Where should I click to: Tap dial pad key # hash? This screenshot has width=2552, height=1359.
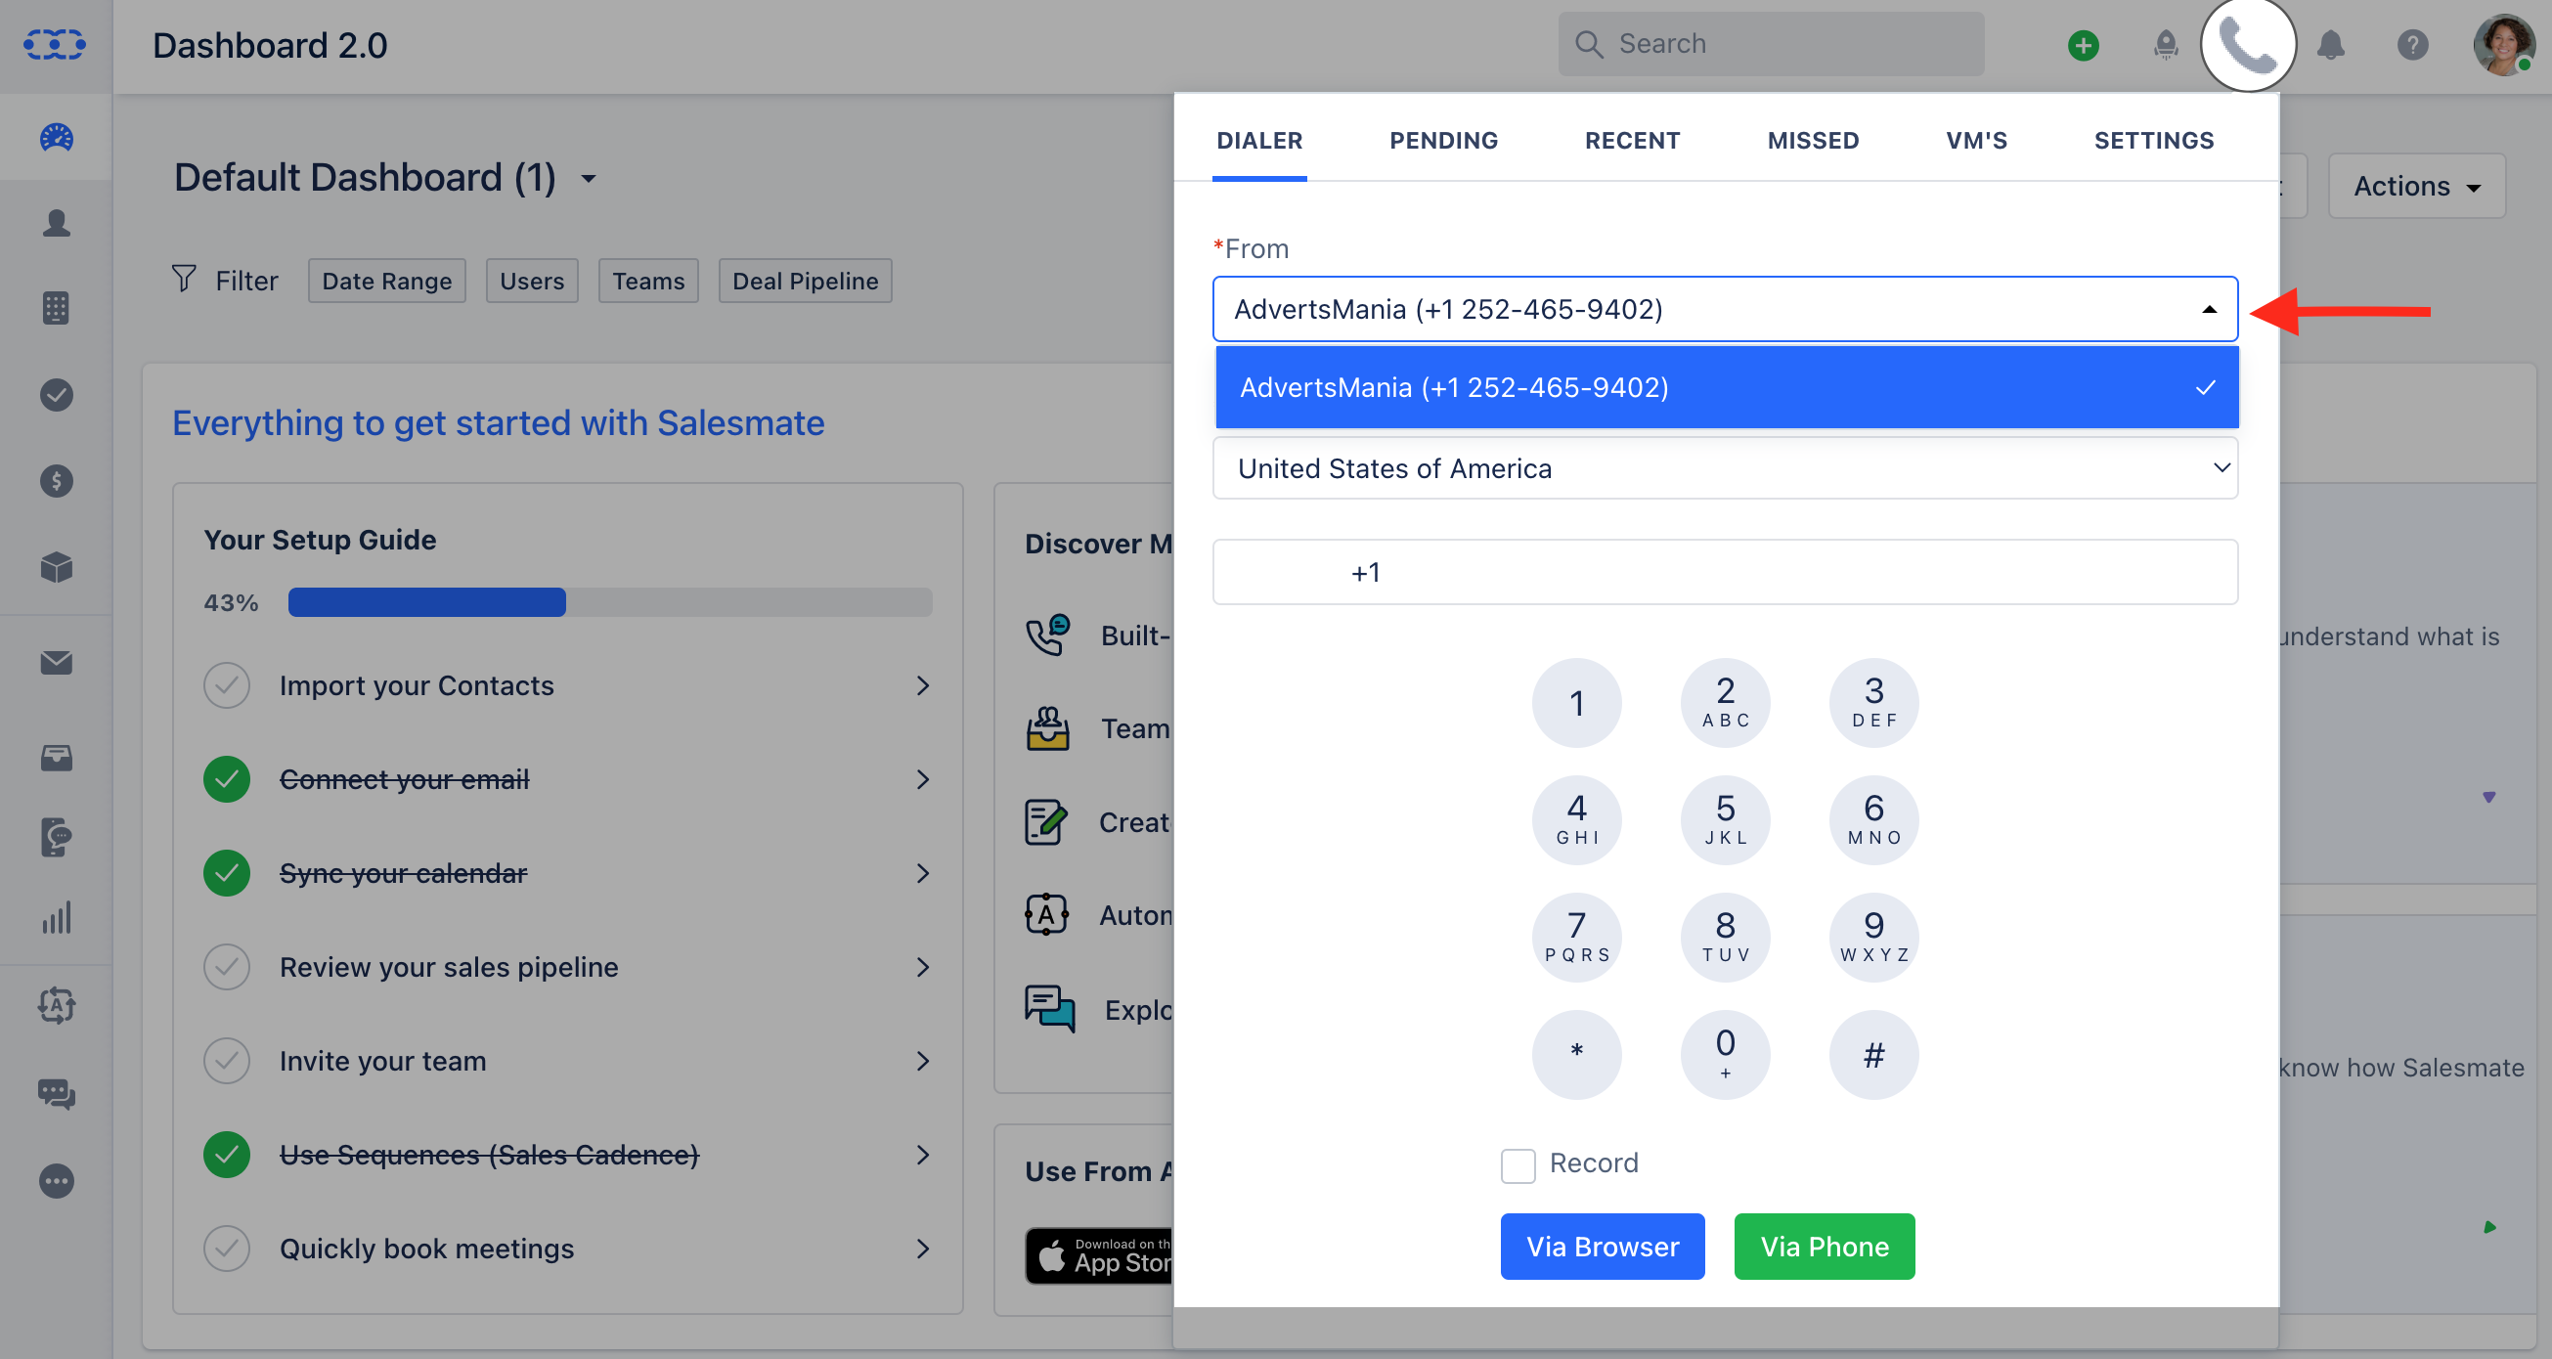point(1873,1054)
